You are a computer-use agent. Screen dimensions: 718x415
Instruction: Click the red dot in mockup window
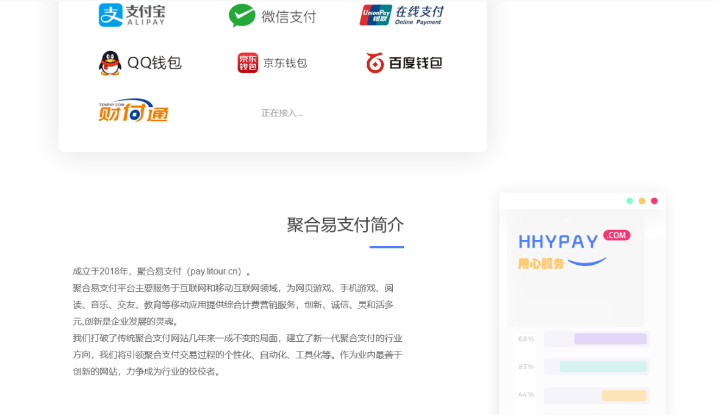(x=655, y=201)
